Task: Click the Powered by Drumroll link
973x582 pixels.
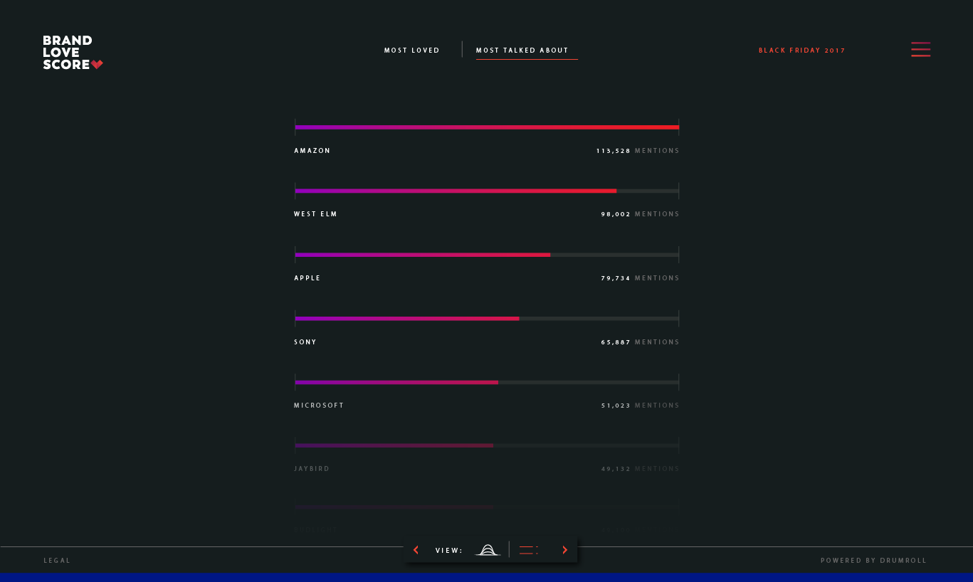Action: (874, 561)
